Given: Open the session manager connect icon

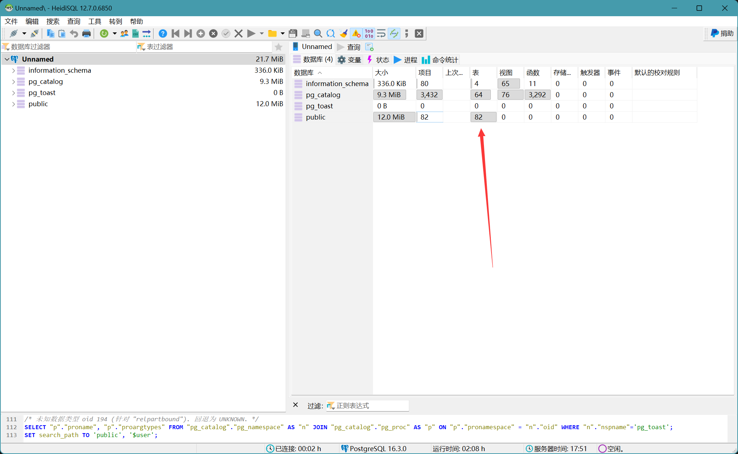Looking at the screenshot, I should (x=14, y=33).
